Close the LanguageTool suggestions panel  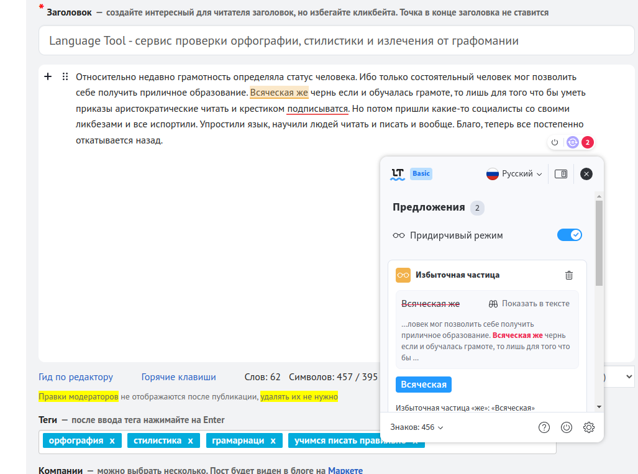tap(586, 174)
